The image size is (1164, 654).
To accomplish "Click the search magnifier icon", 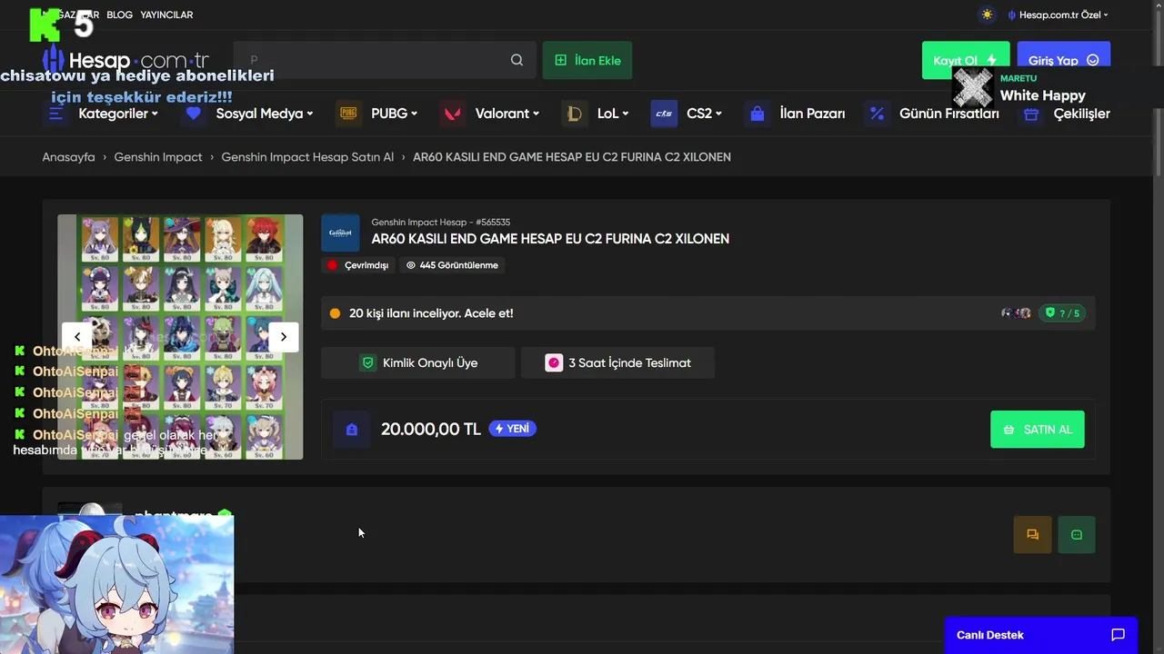I will point(517,60).
